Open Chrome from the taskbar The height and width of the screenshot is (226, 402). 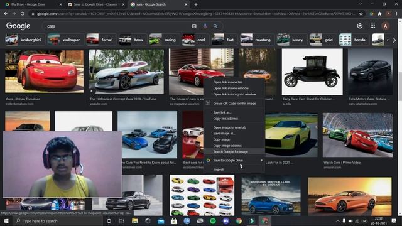[x=239, y=221]
